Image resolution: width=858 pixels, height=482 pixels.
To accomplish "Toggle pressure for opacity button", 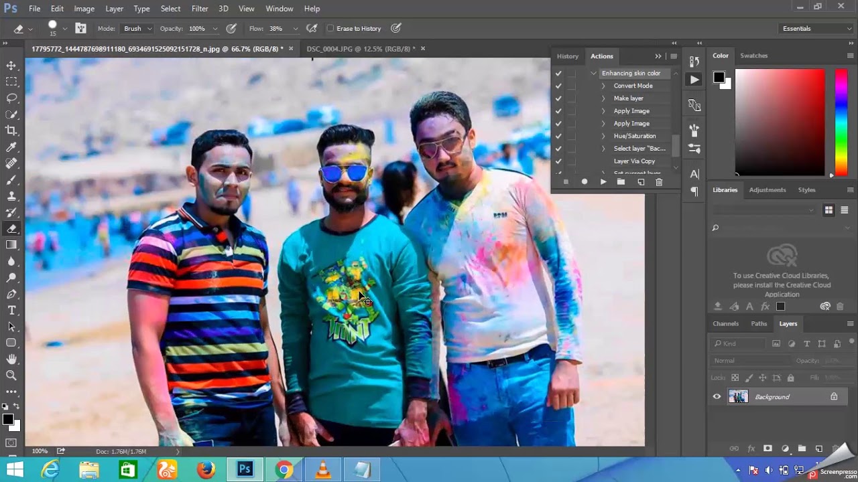I will [231, 28].
